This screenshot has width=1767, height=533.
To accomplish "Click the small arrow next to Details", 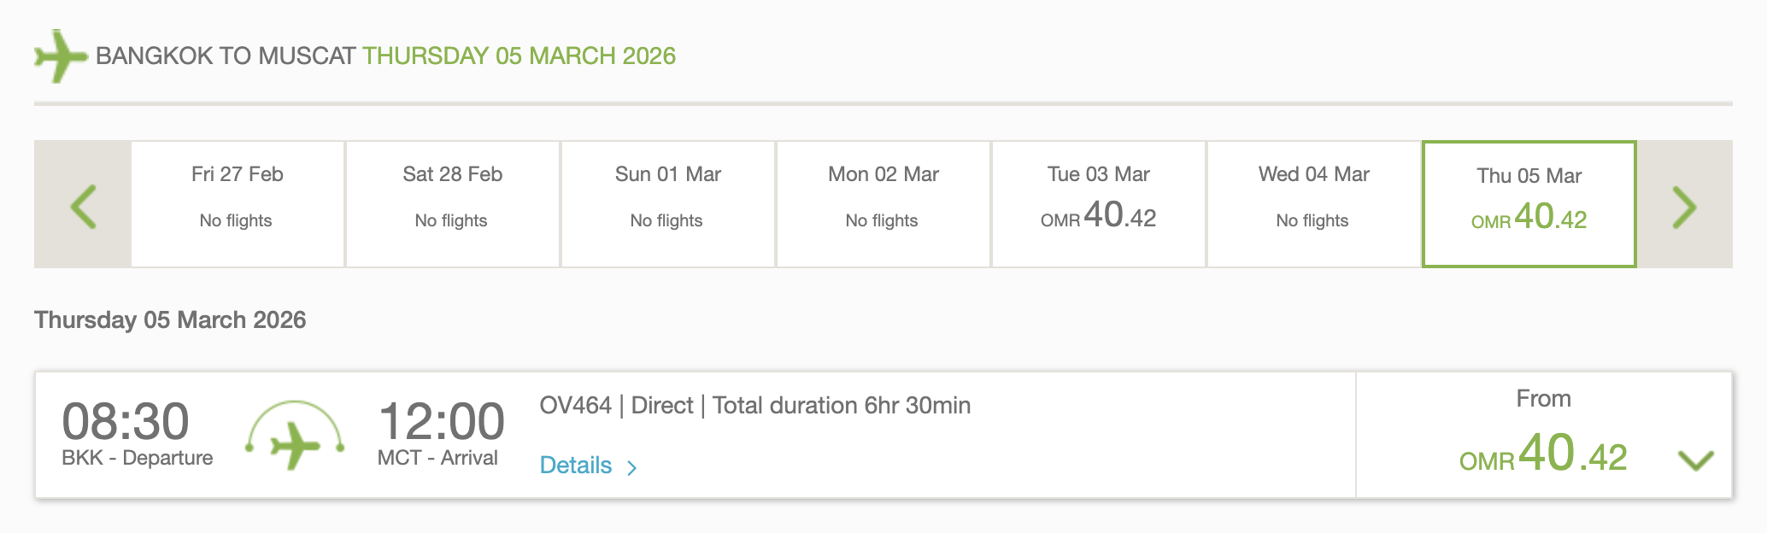I will click(x=632, y=467).
